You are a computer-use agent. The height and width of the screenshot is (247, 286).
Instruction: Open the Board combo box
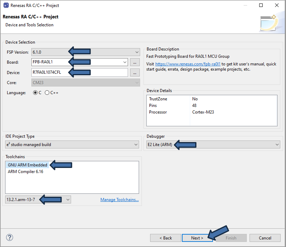point(79,62)
